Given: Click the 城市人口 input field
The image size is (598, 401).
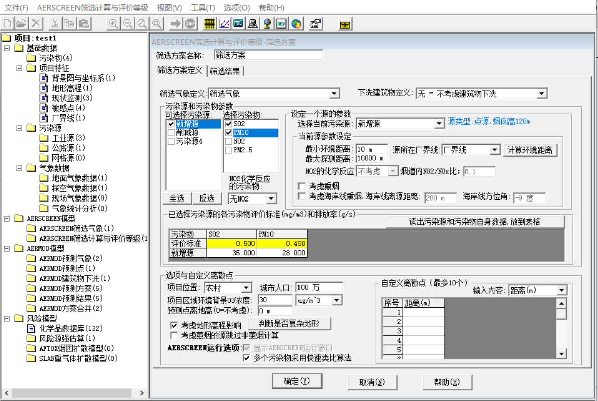Looking at the screenshot, I should point(319,287).
